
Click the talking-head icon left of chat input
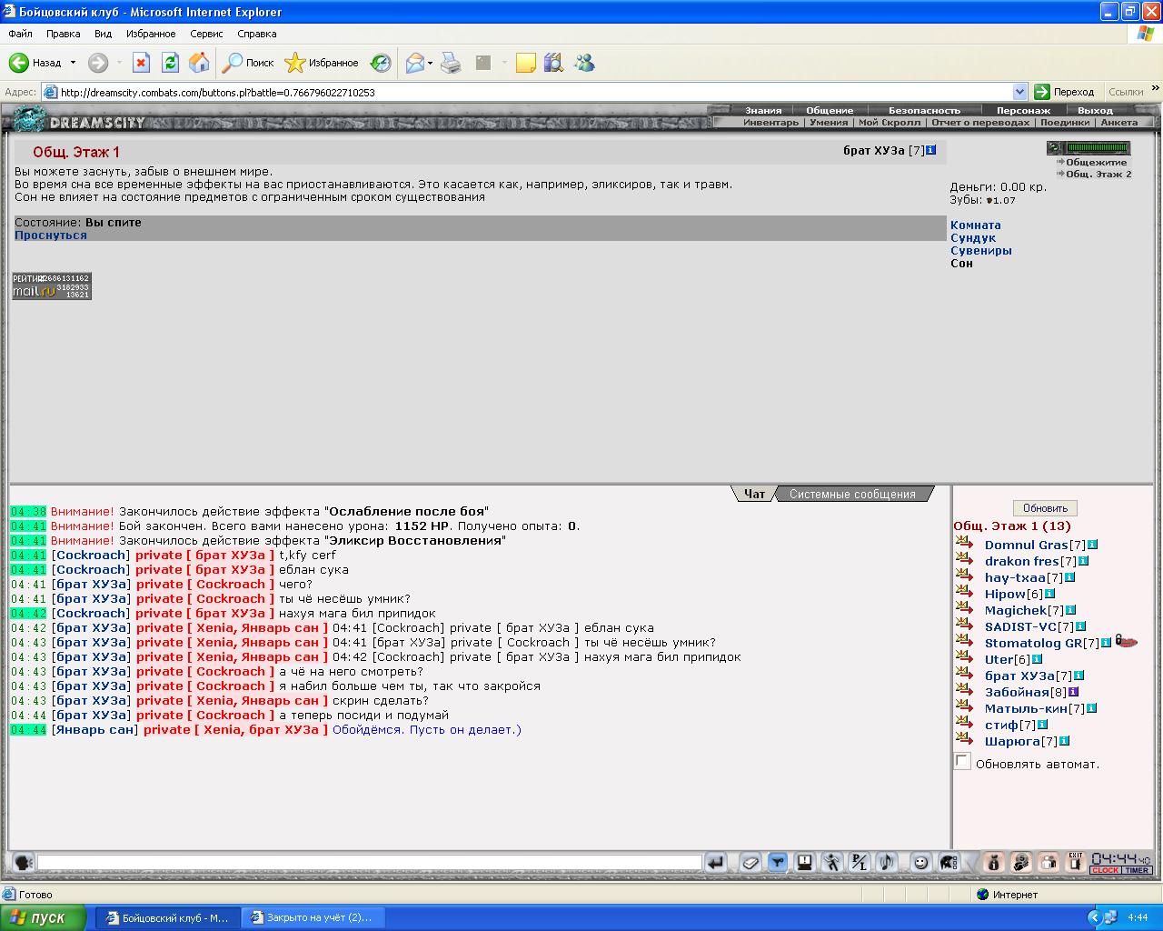(23, 862)
